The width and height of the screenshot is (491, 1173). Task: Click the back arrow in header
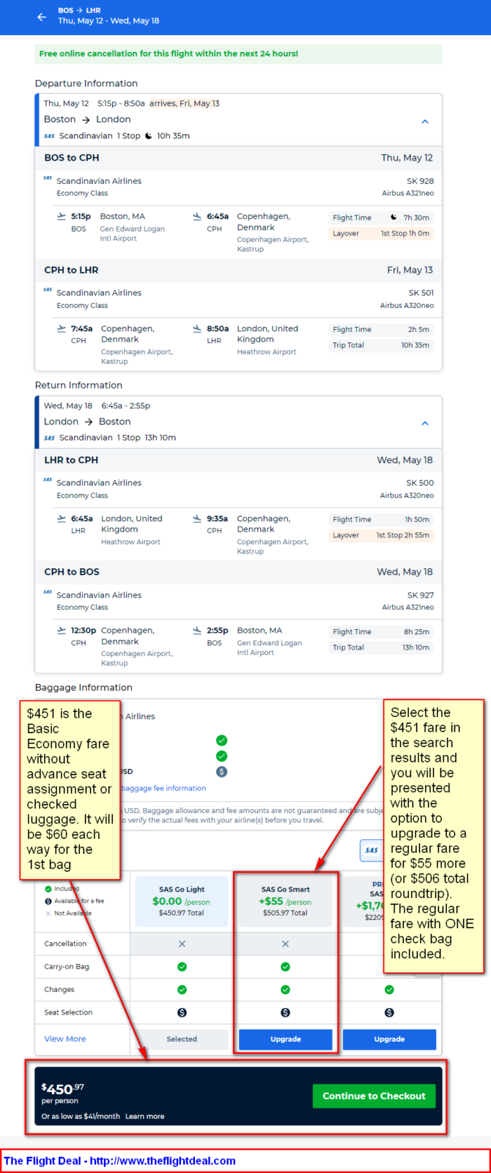(x=42, y=17)
